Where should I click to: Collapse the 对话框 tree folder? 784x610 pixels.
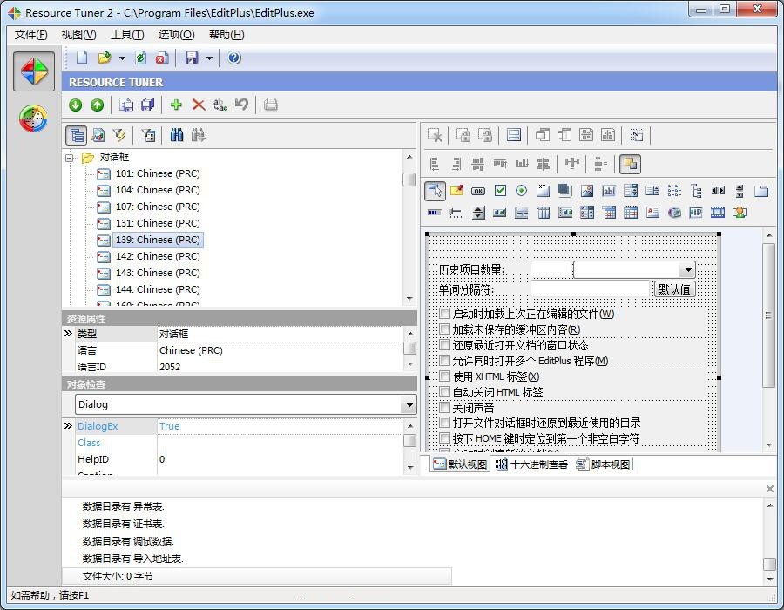(69, 158)
